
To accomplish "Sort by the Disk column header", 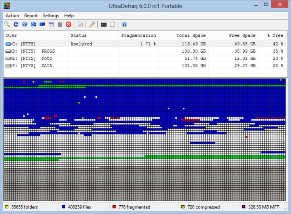I will pos(36,35).
